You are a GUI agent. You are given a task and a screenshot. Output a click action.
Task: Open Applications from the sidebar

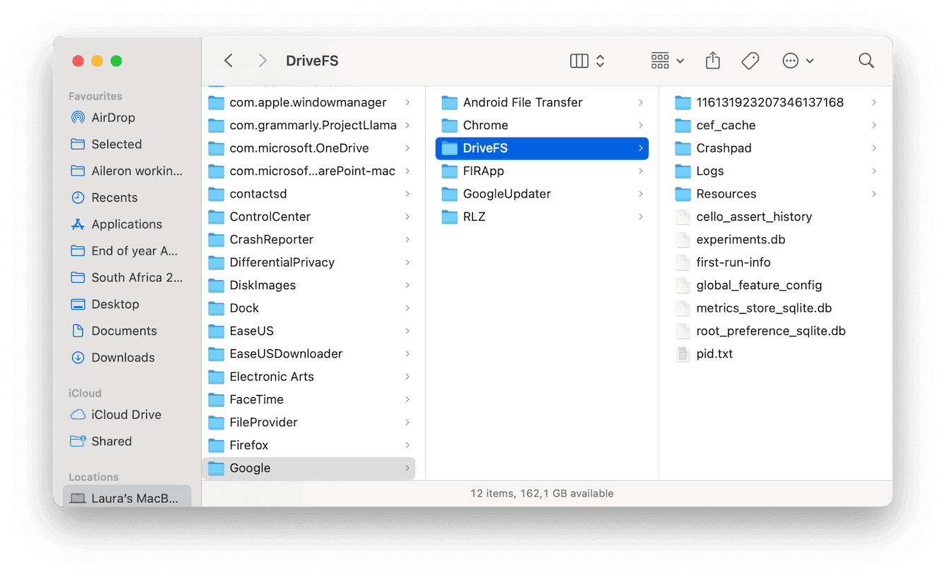click(125, 224)
